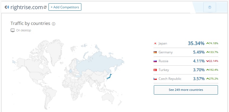The width and height of the screenshot is (229, 112).
Task: Click the green up arrow beside 74.18%
Action: coord(207,43)
